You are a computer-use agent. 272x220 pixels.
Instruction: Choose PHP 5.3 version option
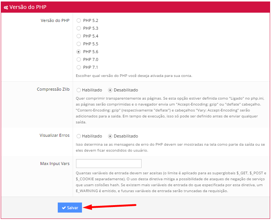[79, 28]
